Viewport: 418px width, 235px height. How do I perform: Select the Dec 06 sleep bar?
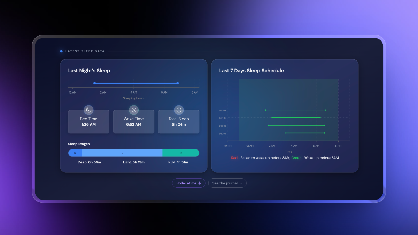tap(295, 110)
